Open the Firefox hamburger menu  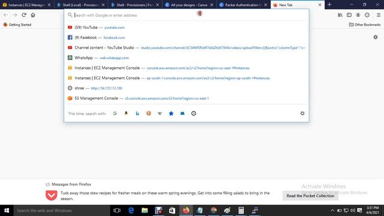379,15
